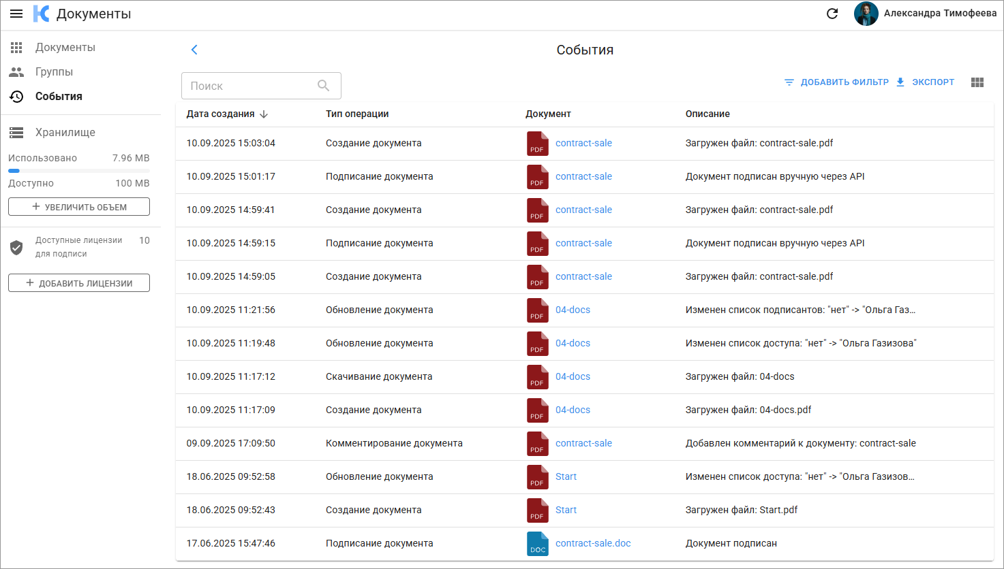This screenshot has height=569, width=1004.
Task: Sort by Дата создания column header
Action: (221, 114)
